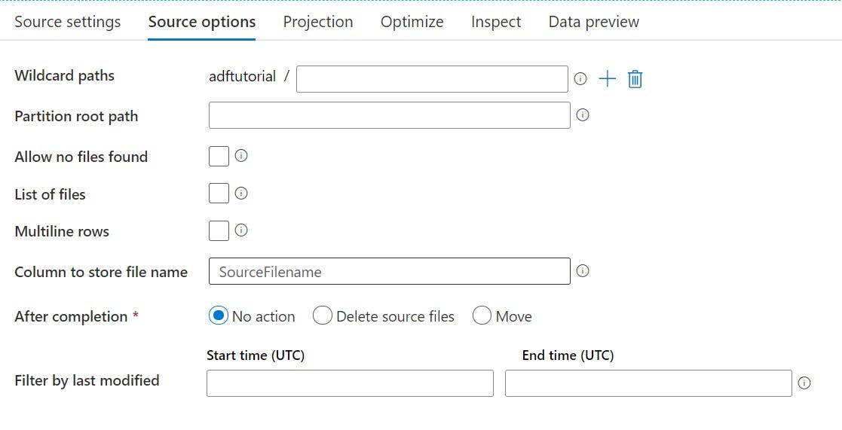The height and width of the screenshot is (430, 842).
Task: Choose the Move radio option
Action: point(482,316)
